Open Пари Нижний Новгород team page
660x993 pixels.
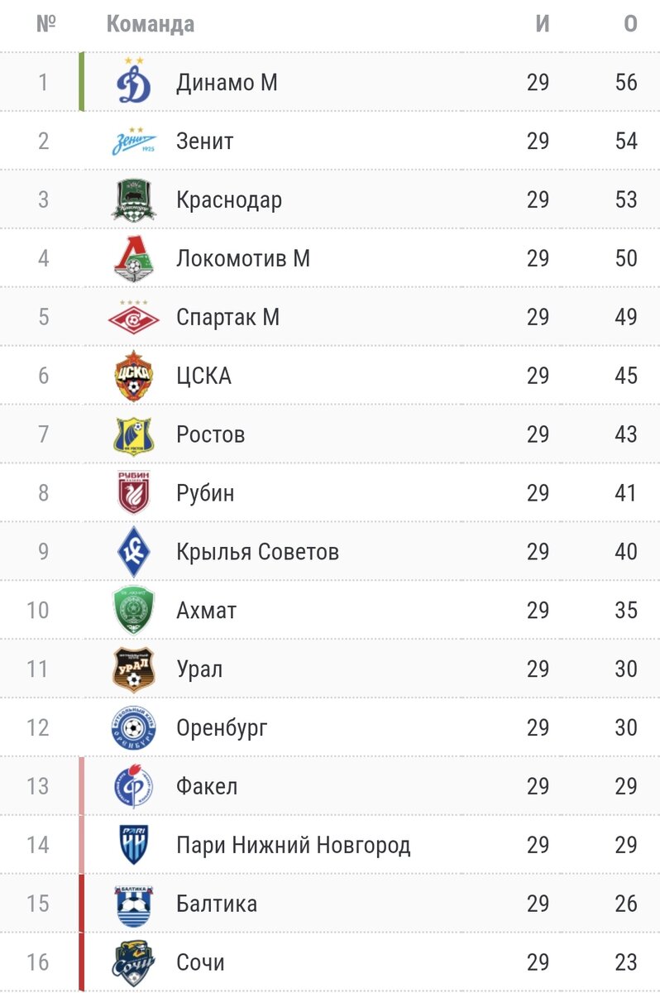[x=293, y=845]
